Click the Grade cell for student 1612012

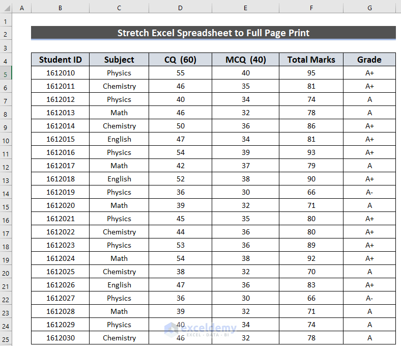click(369, 99)
